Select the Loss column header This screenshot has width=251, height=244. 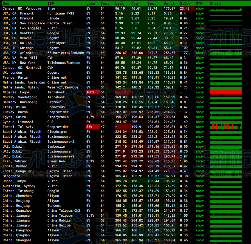[91, 4]
